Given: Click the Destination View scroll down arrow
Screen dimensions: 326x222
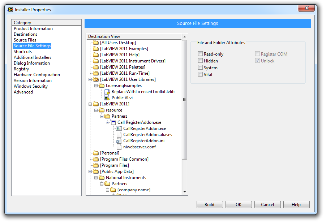Looking at the screenshot, I should (185, 192).
